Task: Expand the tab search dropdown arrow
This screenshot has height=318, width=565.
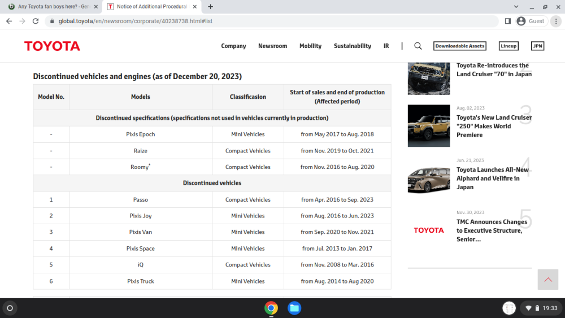Action: pyautogui.click(x=516, y=6)
